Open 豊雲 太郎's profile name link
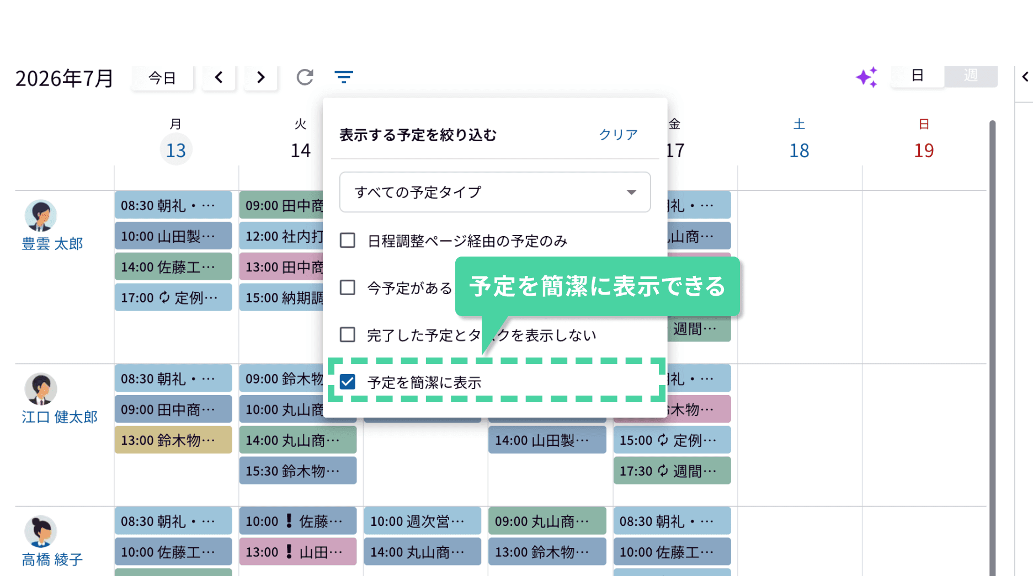1033x576 pixels. point(52,244)
